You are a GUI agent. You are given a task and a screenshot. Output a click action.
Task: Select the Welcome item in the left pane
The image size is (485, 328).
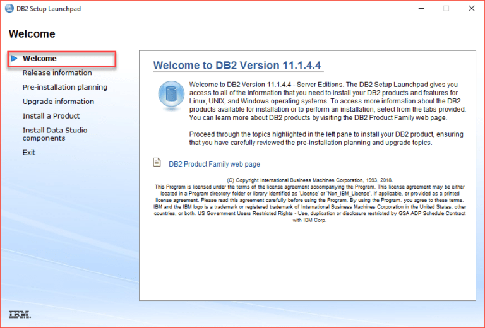(40, 59)
